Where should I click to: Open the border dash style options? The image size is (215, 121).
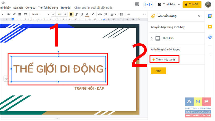tap(26, 14)
